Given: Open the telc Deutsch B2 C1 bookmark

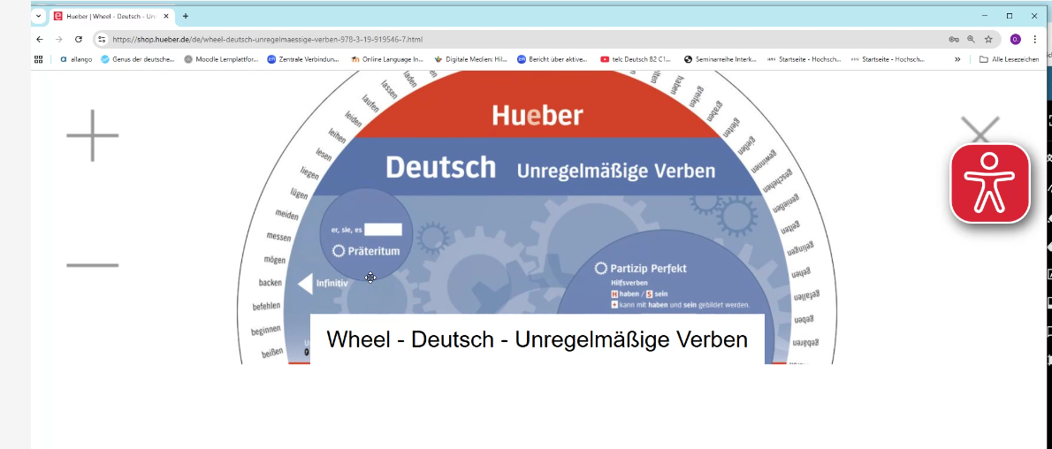Looking at the screenshot, I should 636,59.
